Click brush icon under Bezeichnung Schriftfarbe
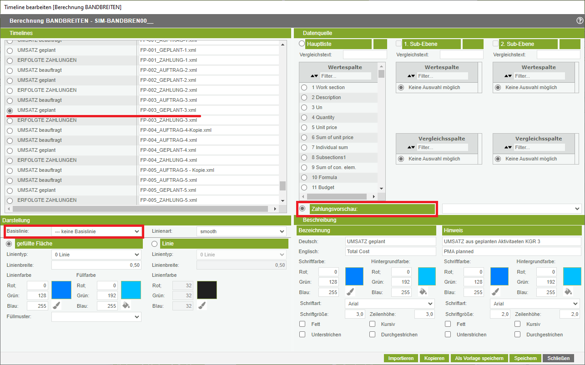 tap(350, 291)
